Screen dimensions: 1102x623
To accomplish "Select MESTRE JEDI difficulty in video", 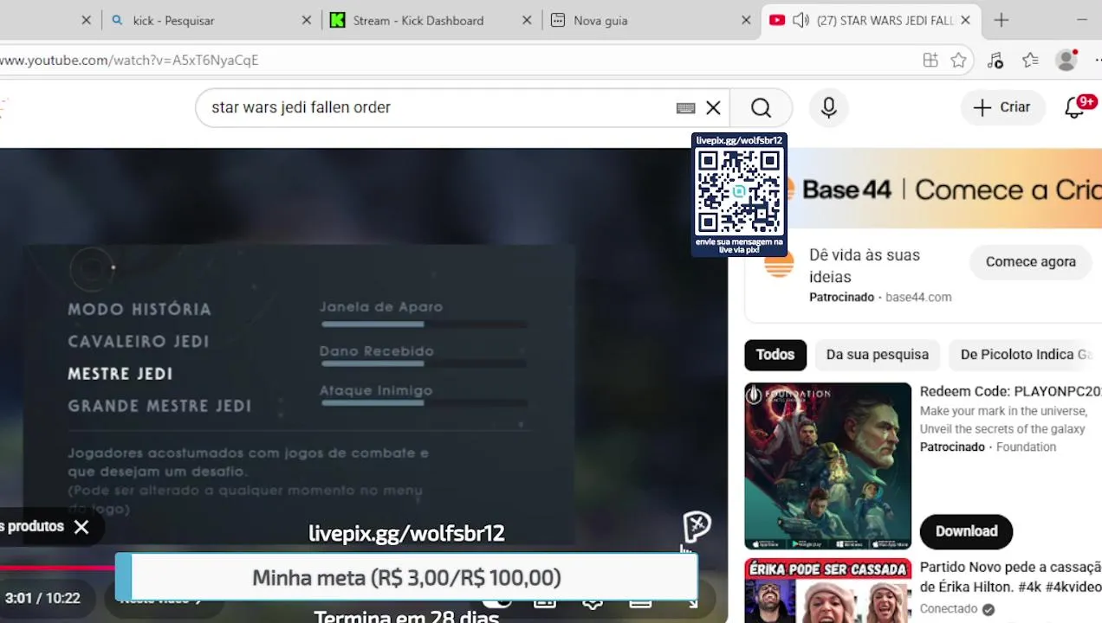I will click(120, 374).
